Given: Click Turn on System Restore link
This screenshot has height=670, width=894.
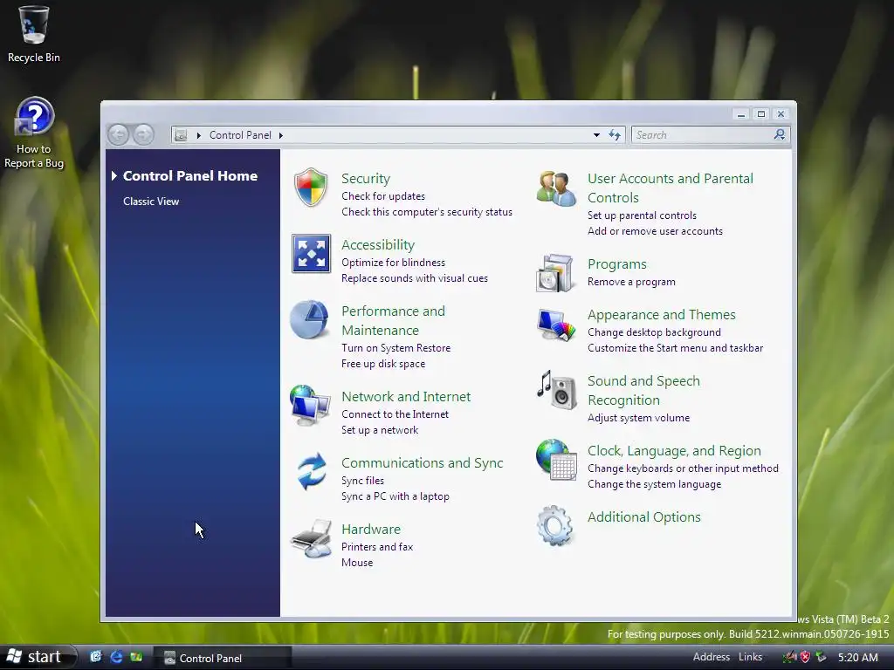Looking at the screenshot, I should pyautogui.click(x=395, y=348).
